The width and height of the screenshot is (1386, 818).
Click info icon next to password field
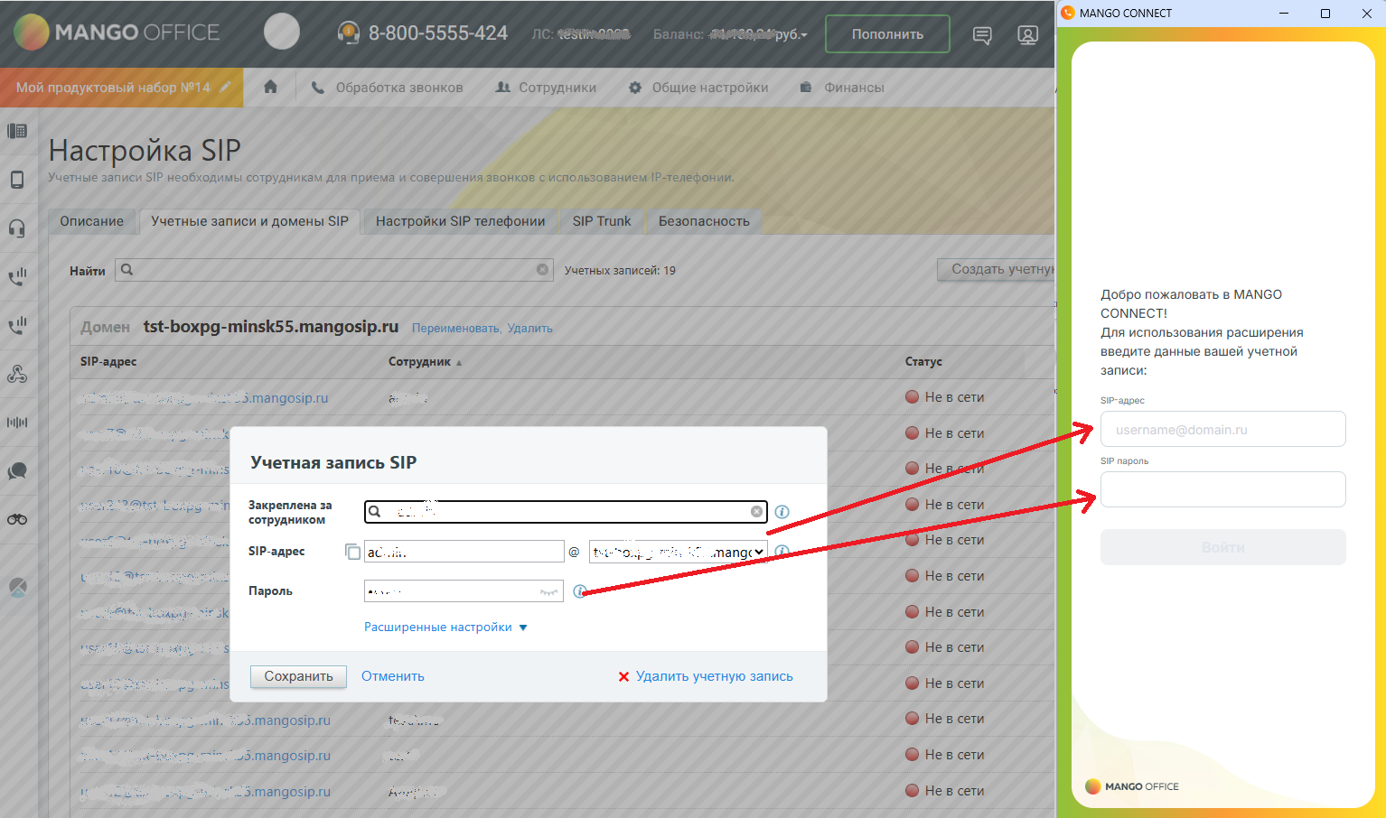coord(579,591)
